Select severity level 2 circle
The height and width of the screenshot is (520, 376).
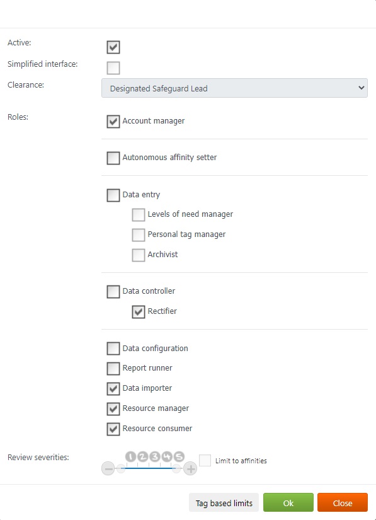click(143, 457)
